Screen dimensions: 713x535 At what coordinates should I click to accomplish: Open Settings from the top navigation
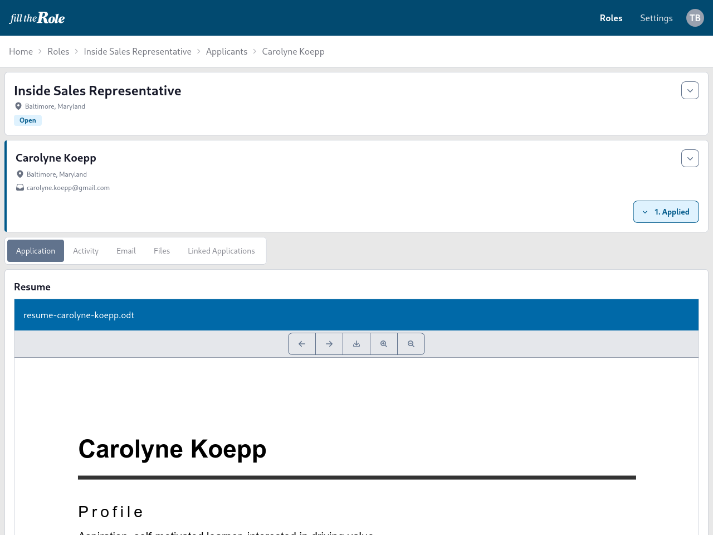click(656, 17)
